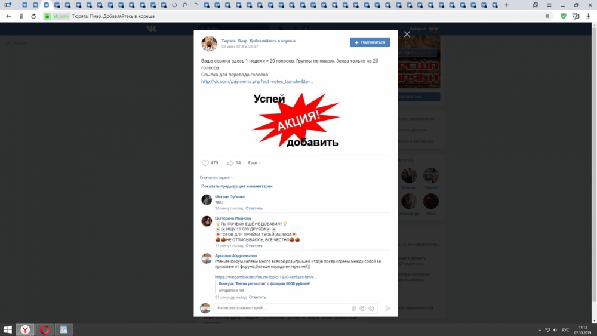
Task: Click Михаил Зубенко comment avatar
Action: tap(207, 200)
